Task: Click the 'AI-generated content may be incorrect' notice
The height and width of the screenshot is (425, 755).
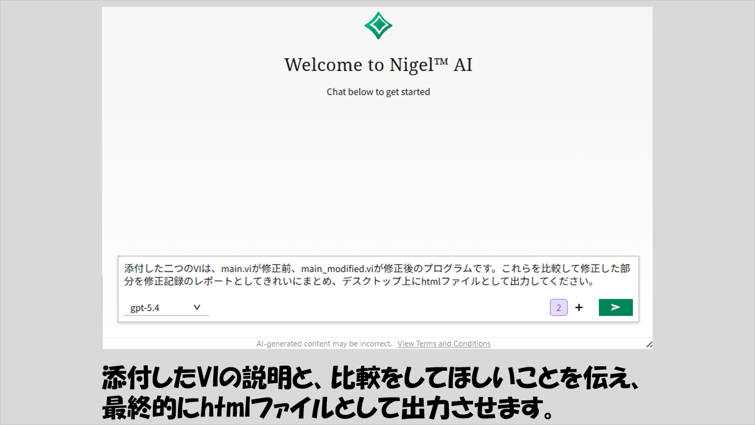Action: click(x=325, y=343)
